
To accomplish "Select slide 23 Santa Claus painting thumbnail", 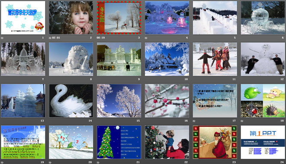I will (x=215, y=142).
